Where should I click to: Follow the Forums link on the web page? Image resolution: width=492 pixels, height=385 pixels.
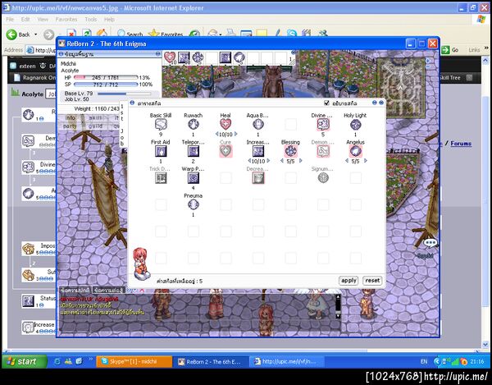461,144
